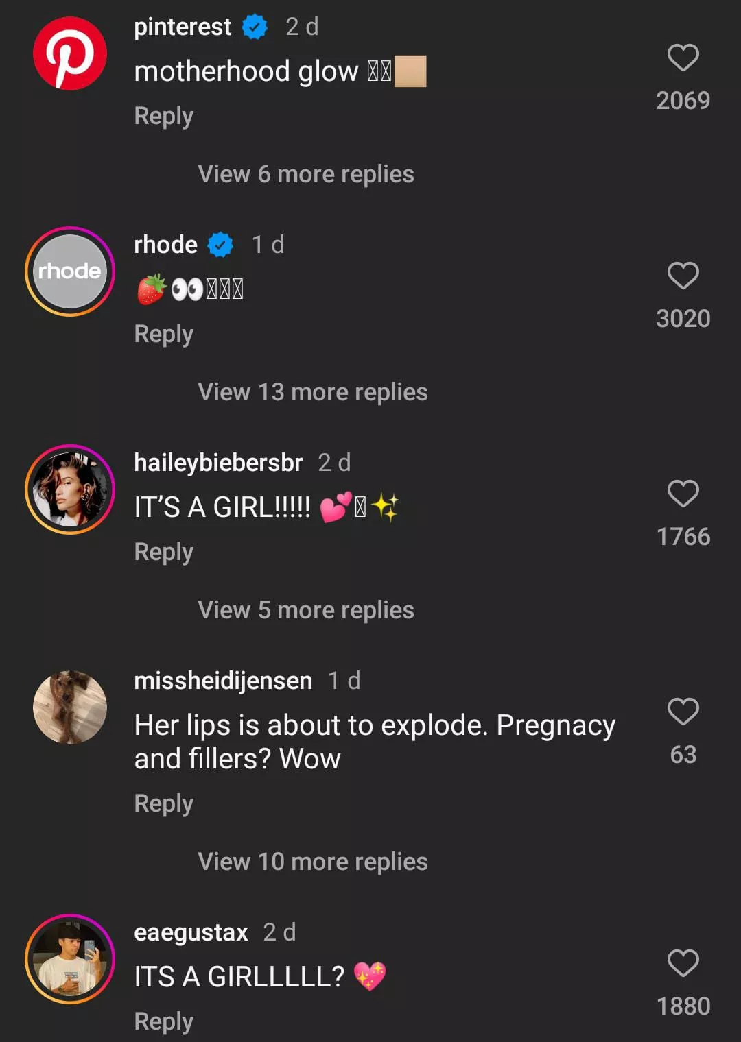Like the pinterest comment with the heart
741x1042 pixels.
click(x=683, y=58)
